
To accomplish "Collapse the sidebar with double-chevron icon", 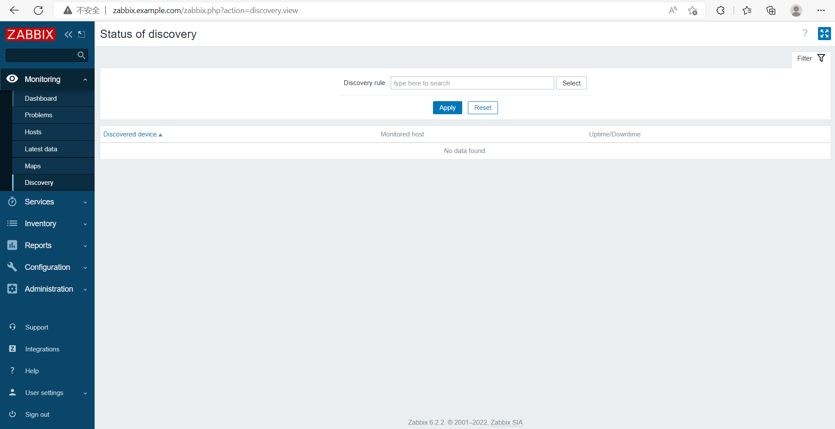I will [x=68, y=34].
